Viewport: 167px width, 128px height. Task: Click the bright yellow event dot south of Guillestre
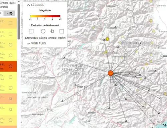(107, 39)
